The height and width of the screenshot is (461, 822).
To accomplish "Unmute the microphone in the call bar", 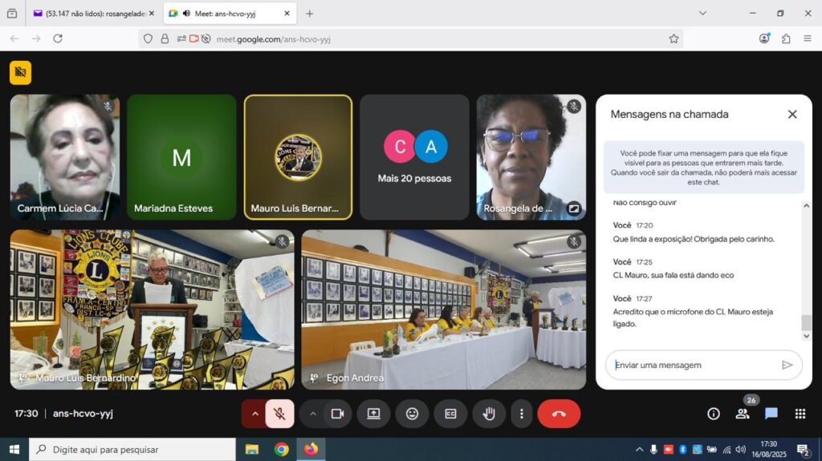I will click(279, 414).
